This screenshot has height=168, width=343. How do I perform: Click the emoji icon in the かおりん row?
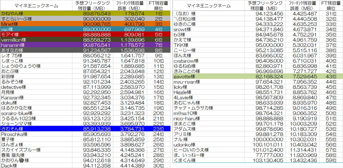tap(21, 160)
